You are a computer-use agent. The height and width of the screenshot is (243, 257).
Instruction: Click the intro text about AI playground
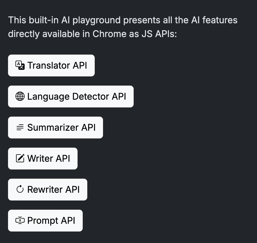pos(123,27)
